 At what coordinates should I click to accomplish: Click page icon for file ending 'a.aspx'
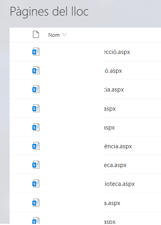tap(36, 203)
